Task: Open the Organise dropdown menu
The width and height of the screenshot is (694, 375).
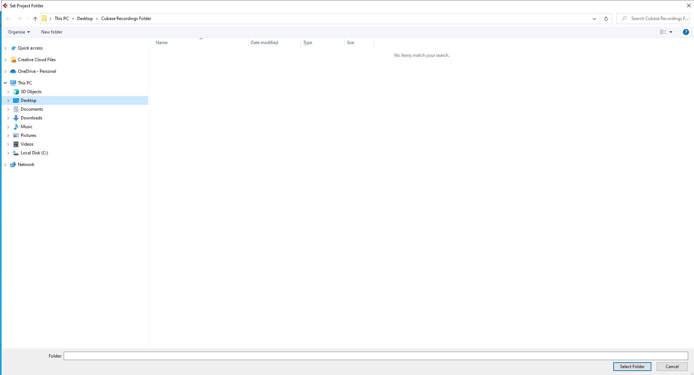Action: point(19,32)
